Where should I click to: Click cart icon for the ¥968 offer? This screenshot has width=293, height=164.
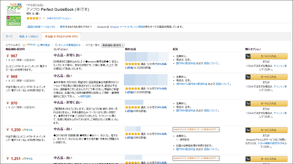(x=248, y=77)
